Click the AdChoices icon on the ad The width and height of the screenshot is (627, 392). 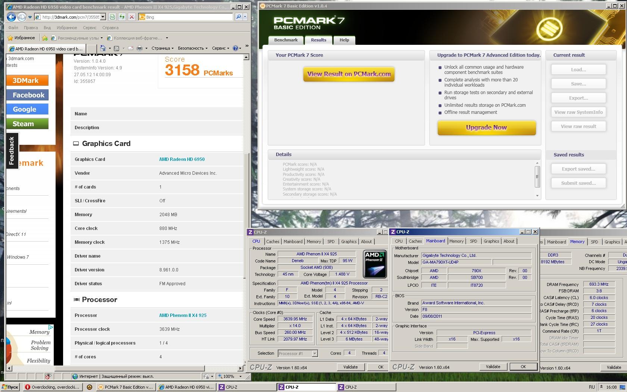click(x=51, y=327)
